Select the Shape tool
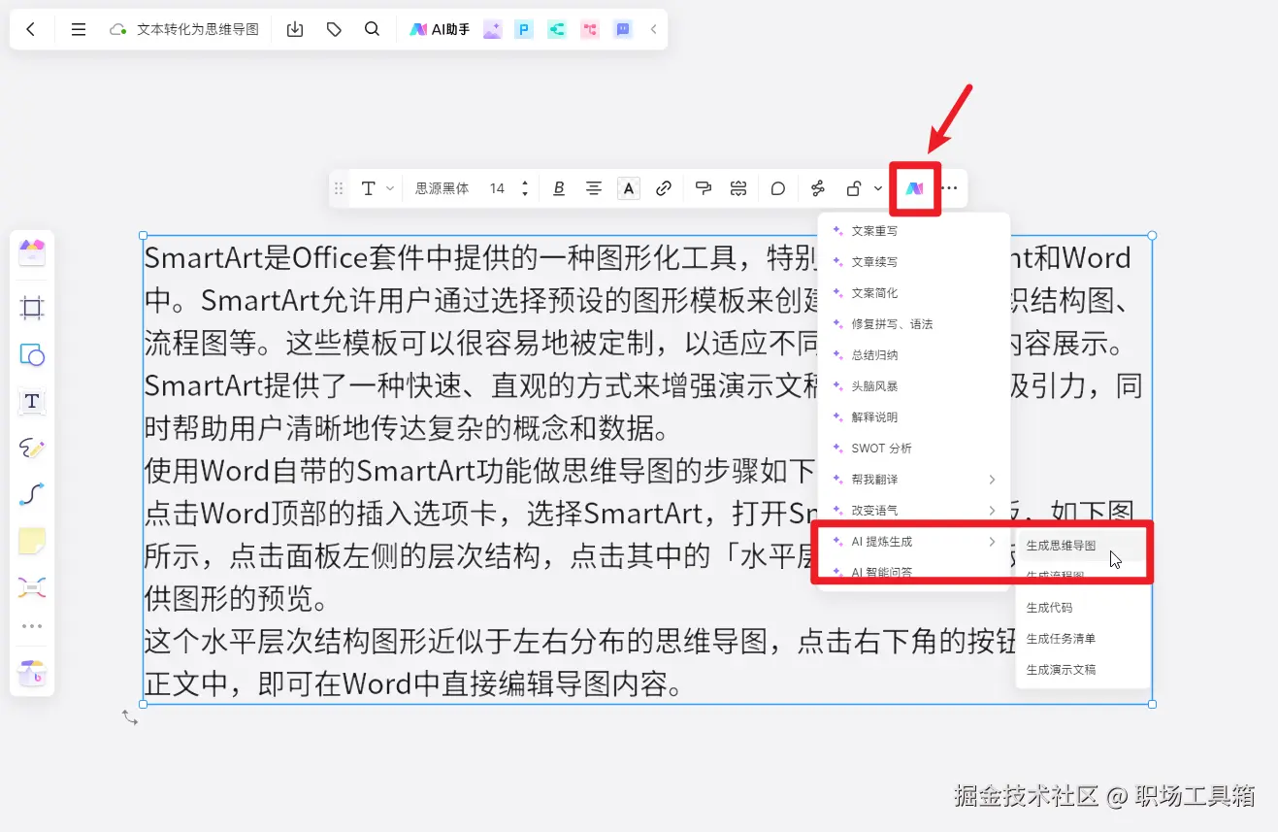Screen dimensions: 1278x832 click(32, 354)
